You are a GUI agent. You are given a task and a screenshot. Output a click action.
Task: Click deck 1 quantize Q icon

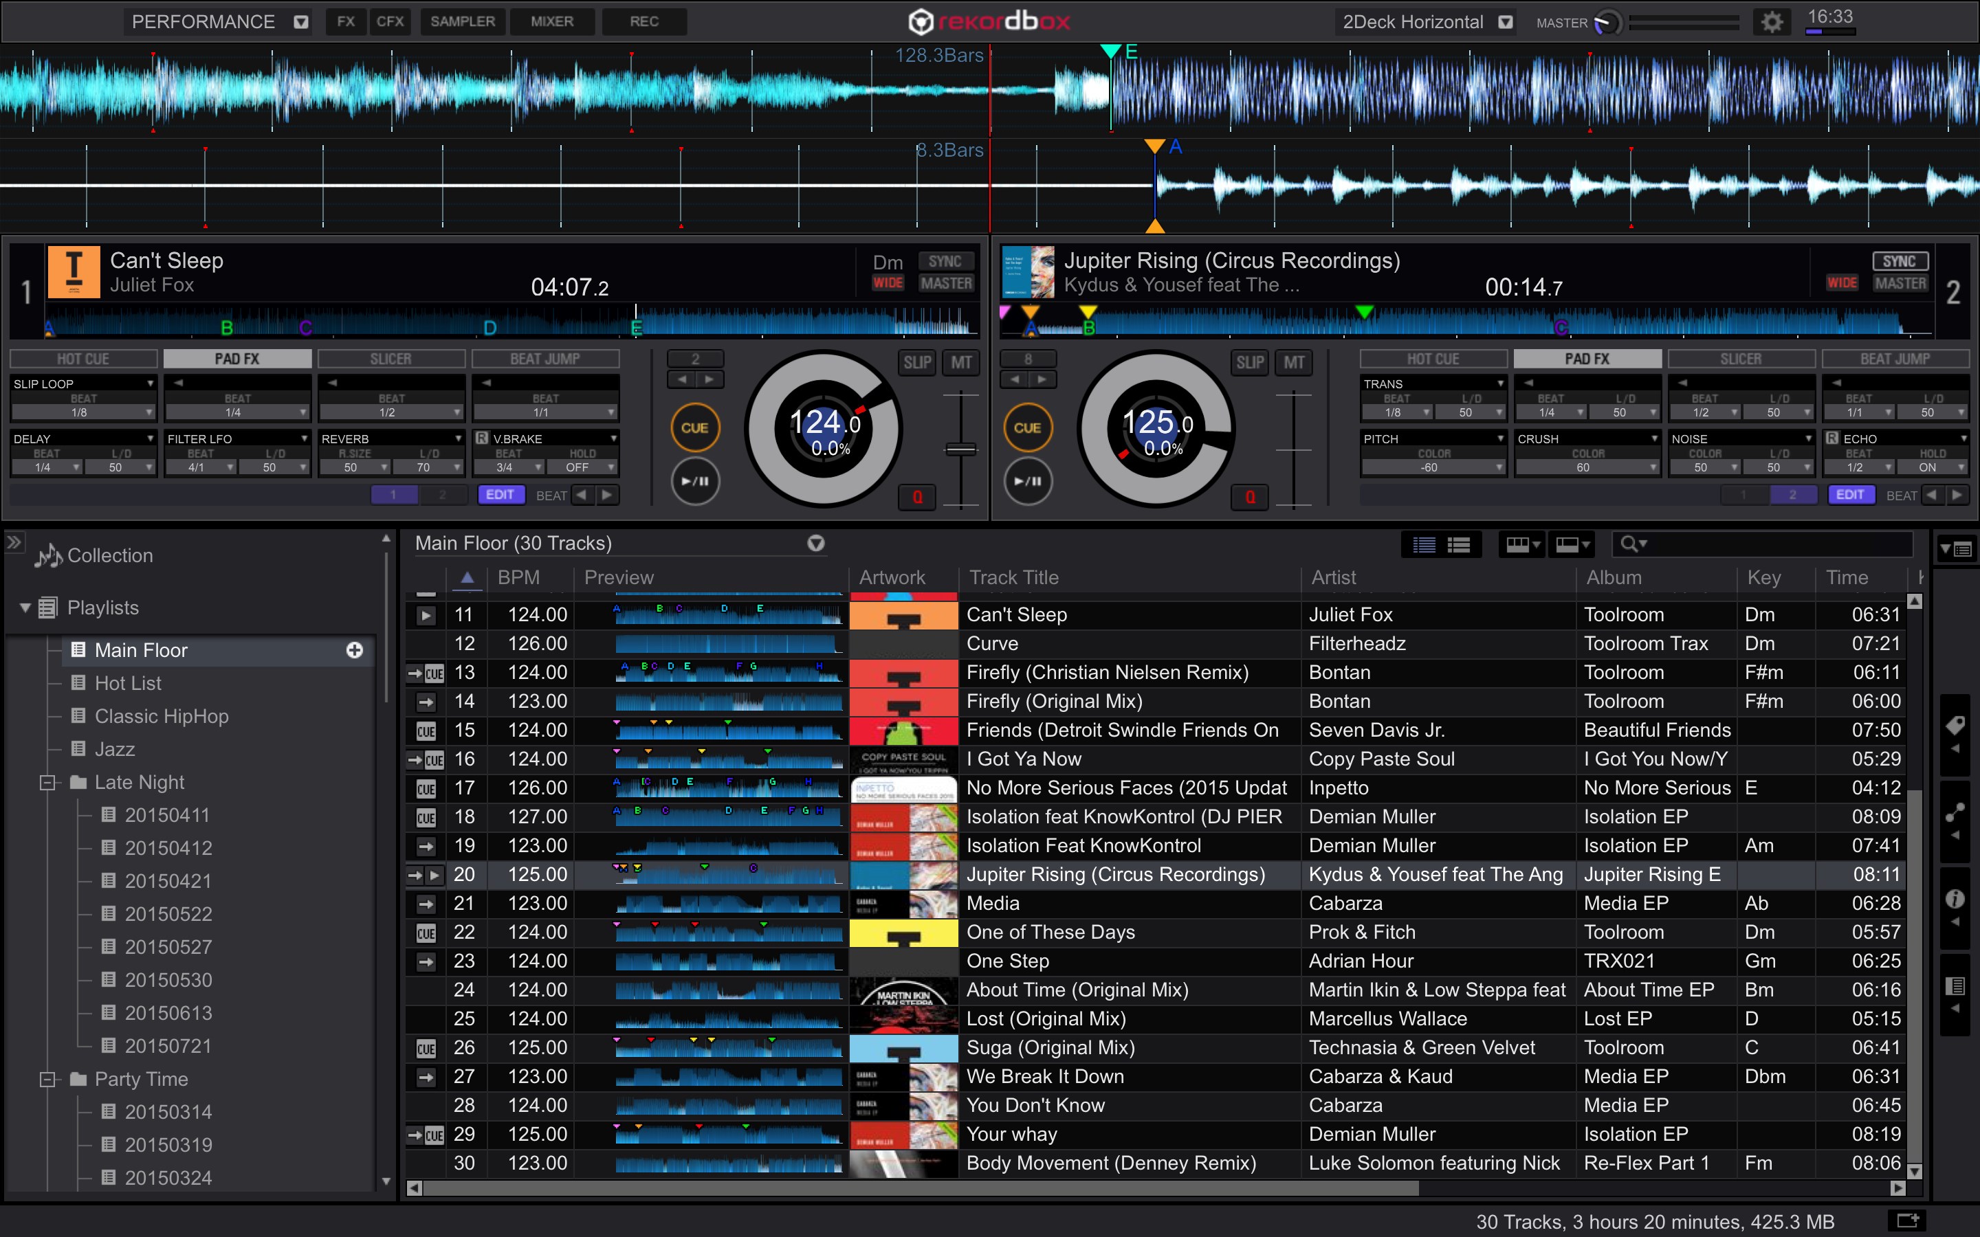click(917, 497)
